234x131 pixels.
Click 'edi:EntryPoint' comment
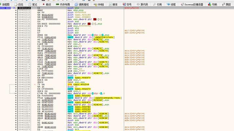(135, 33)
